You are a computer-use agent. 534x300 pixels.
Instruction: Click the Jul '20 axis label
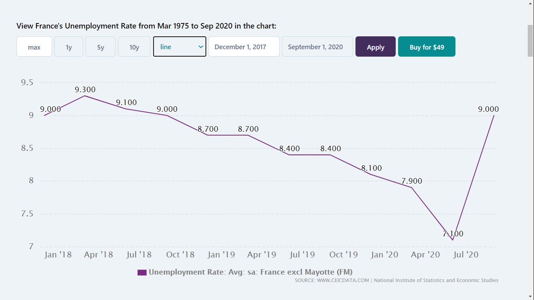[x=466, y=255]
